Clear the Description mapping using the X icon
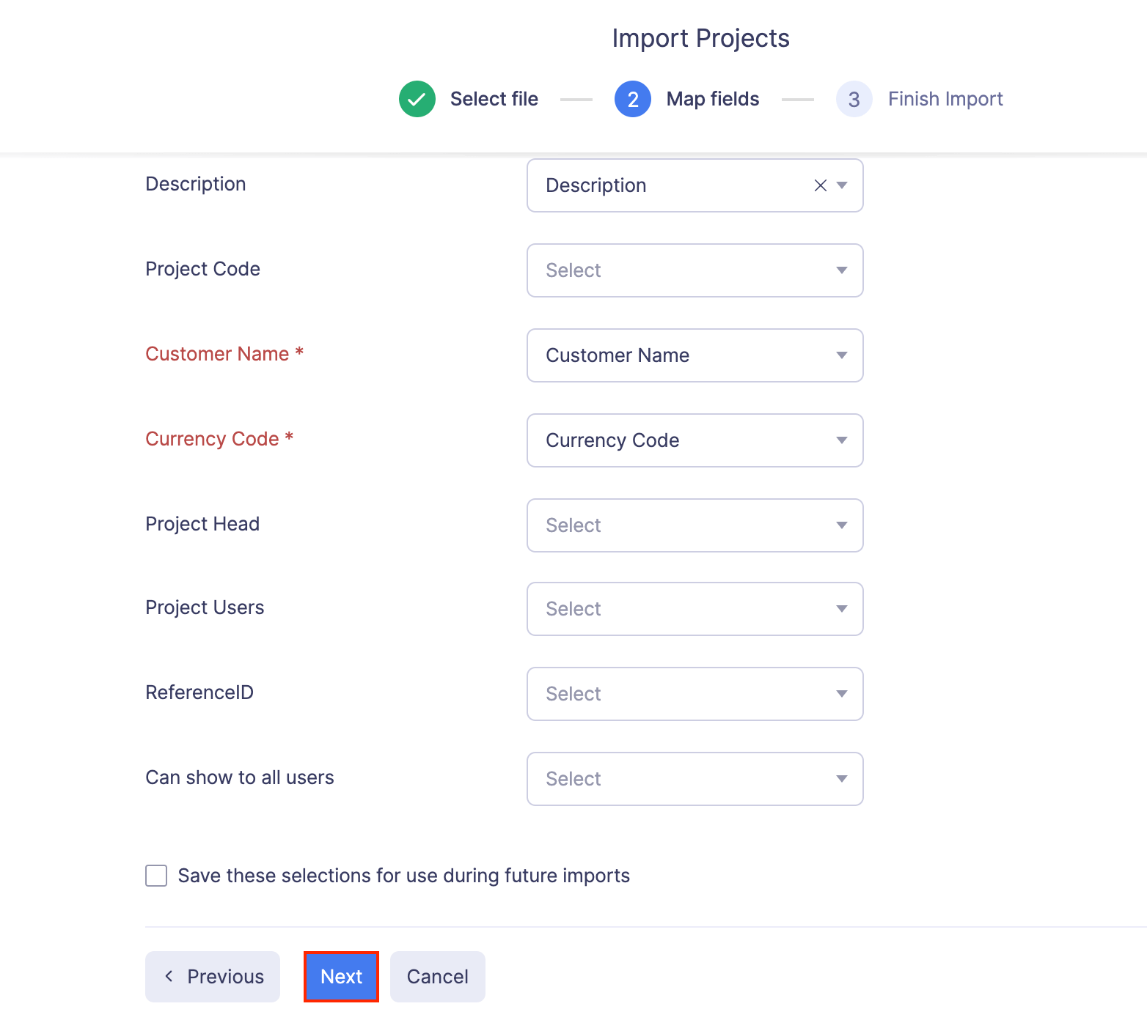Screen dimensions: 1147x1020 click(819, 185)
